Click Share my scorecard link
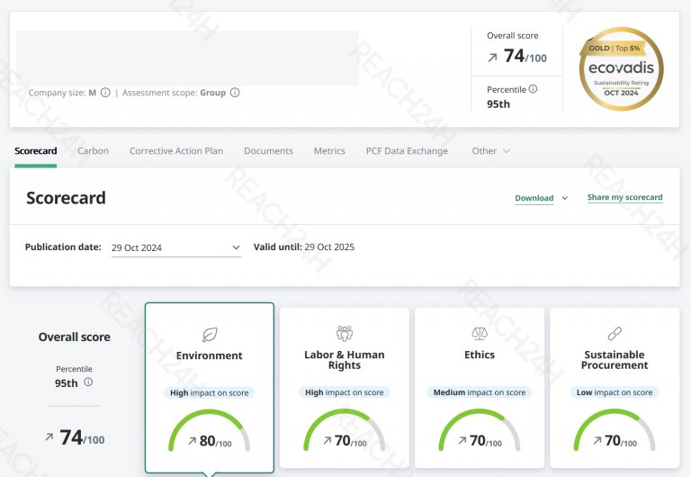The width and height of the screenshot is (691, 477). [625, 197]
